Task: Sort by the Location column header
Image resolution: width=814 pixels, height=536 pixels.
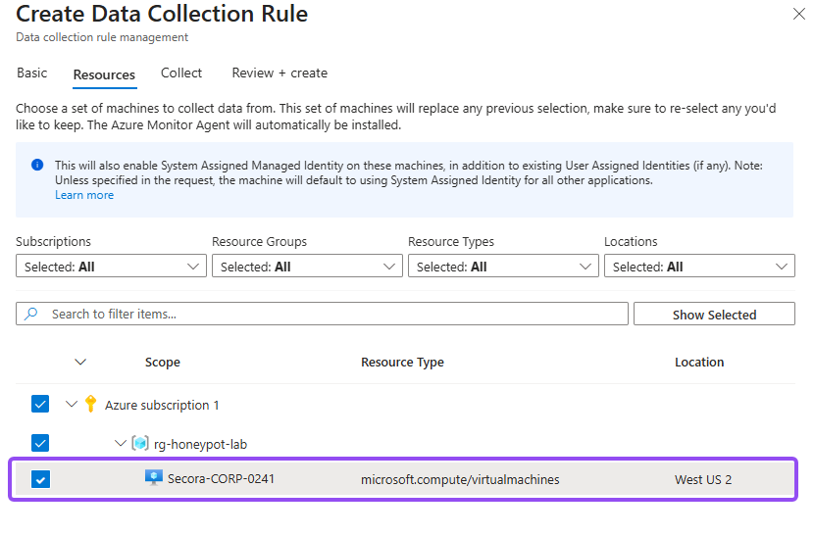Action: coord(699,363)
